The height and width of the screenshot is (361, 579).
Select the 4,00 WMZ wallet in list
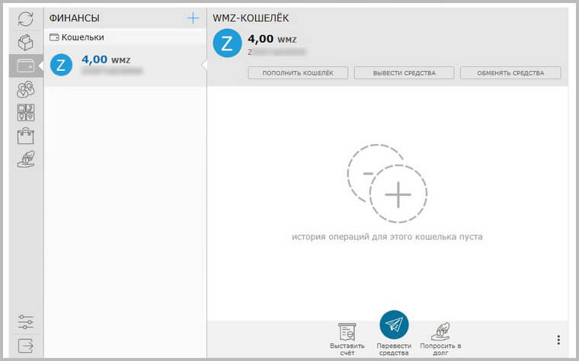(x=125, y=65)
